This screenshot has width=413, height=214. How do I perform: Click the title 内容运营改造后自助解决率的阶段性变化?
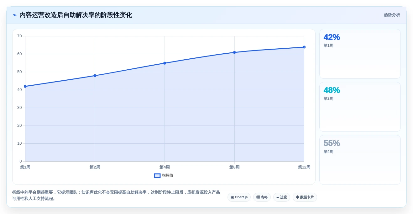76,15
